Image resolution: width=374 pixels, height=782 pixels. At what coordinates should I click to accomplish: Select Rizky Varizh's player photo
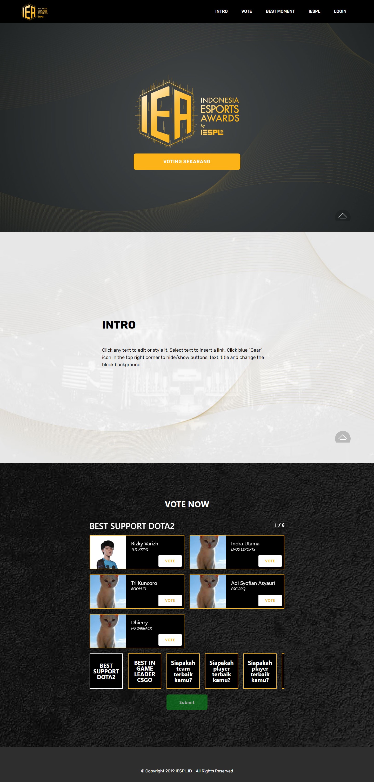[x=108, y=552]
